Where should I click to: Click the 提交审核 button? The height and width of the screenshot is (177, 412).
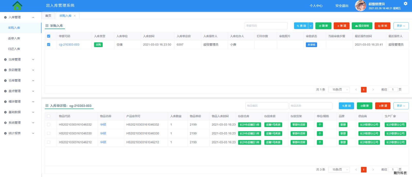[x=362, y=26]
